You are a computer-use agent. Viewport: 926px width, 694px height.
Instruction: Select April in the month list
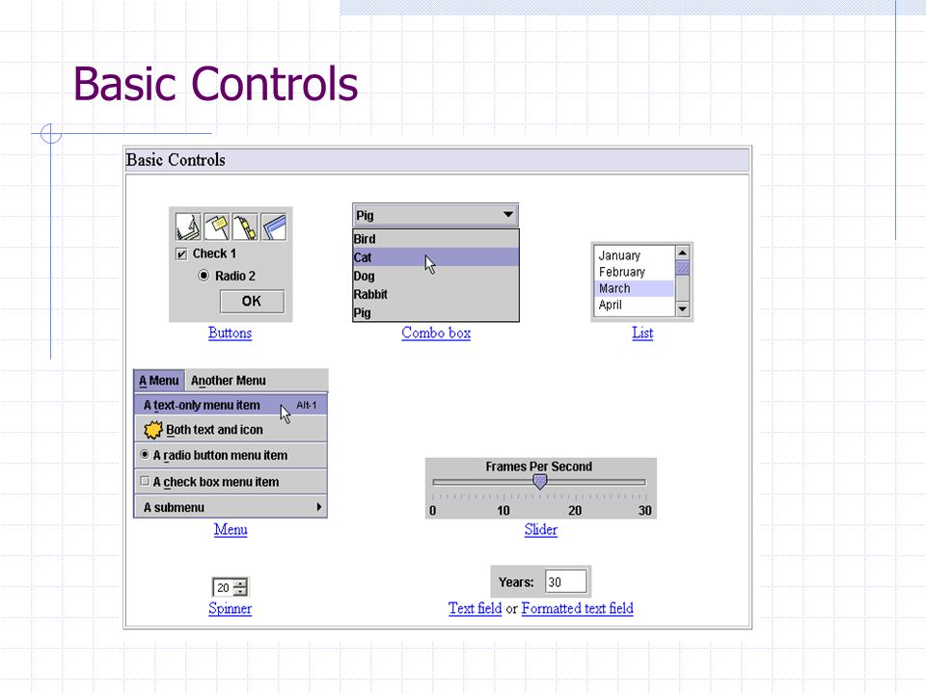pos(634,306)
